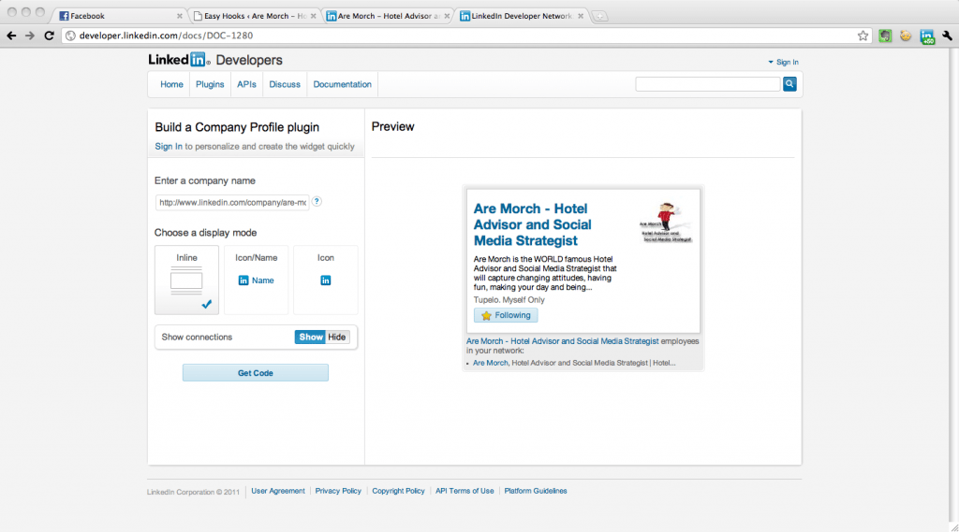Image resolution: width=959 pixels, height=532 pixels.
Task: Switch to the Facebook browser tab
Action: [x=119, y=16]
